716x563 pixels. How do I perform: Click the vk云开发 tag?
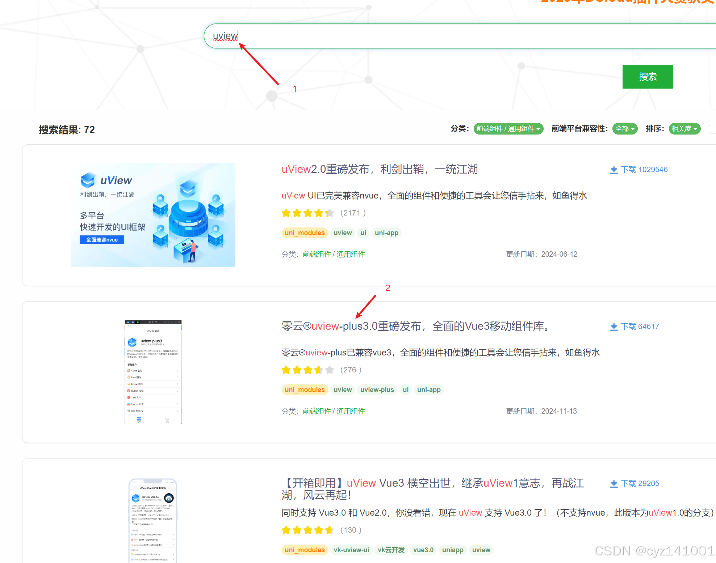tap(391, 550)
